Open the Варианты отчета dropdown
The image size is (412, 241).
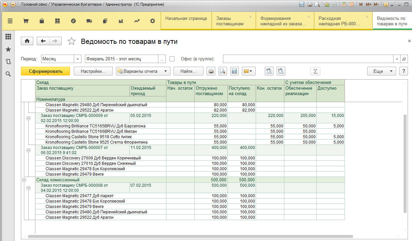coord(143,71)
